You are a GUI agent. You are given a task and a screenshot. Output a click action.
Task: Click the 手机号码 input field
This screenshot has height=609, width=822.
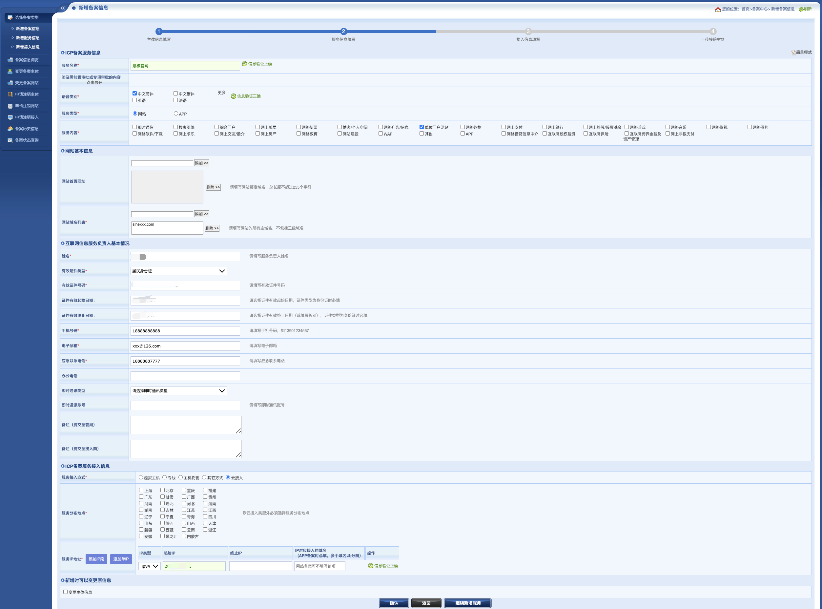(x=185, y=331)
